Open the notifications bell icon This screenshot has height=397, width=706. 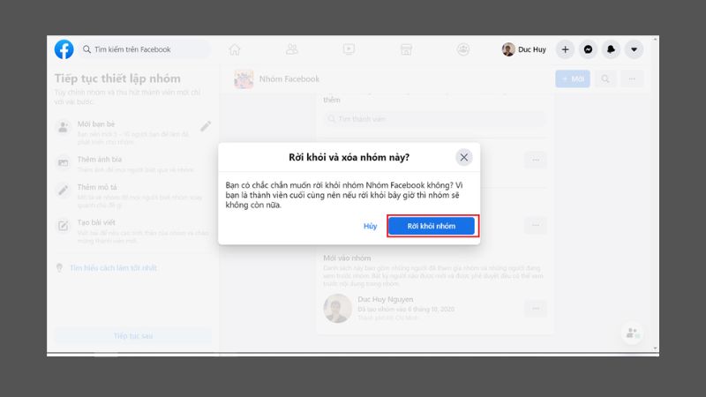[611, 49]
